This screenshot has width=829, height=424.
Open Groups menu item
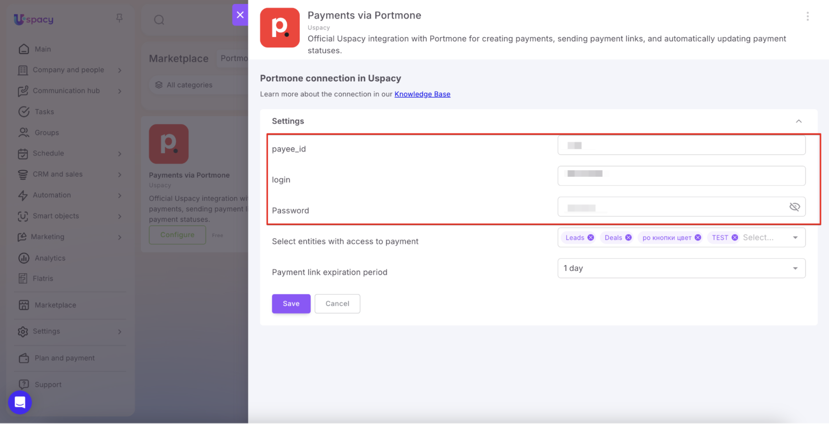(47, 133)
